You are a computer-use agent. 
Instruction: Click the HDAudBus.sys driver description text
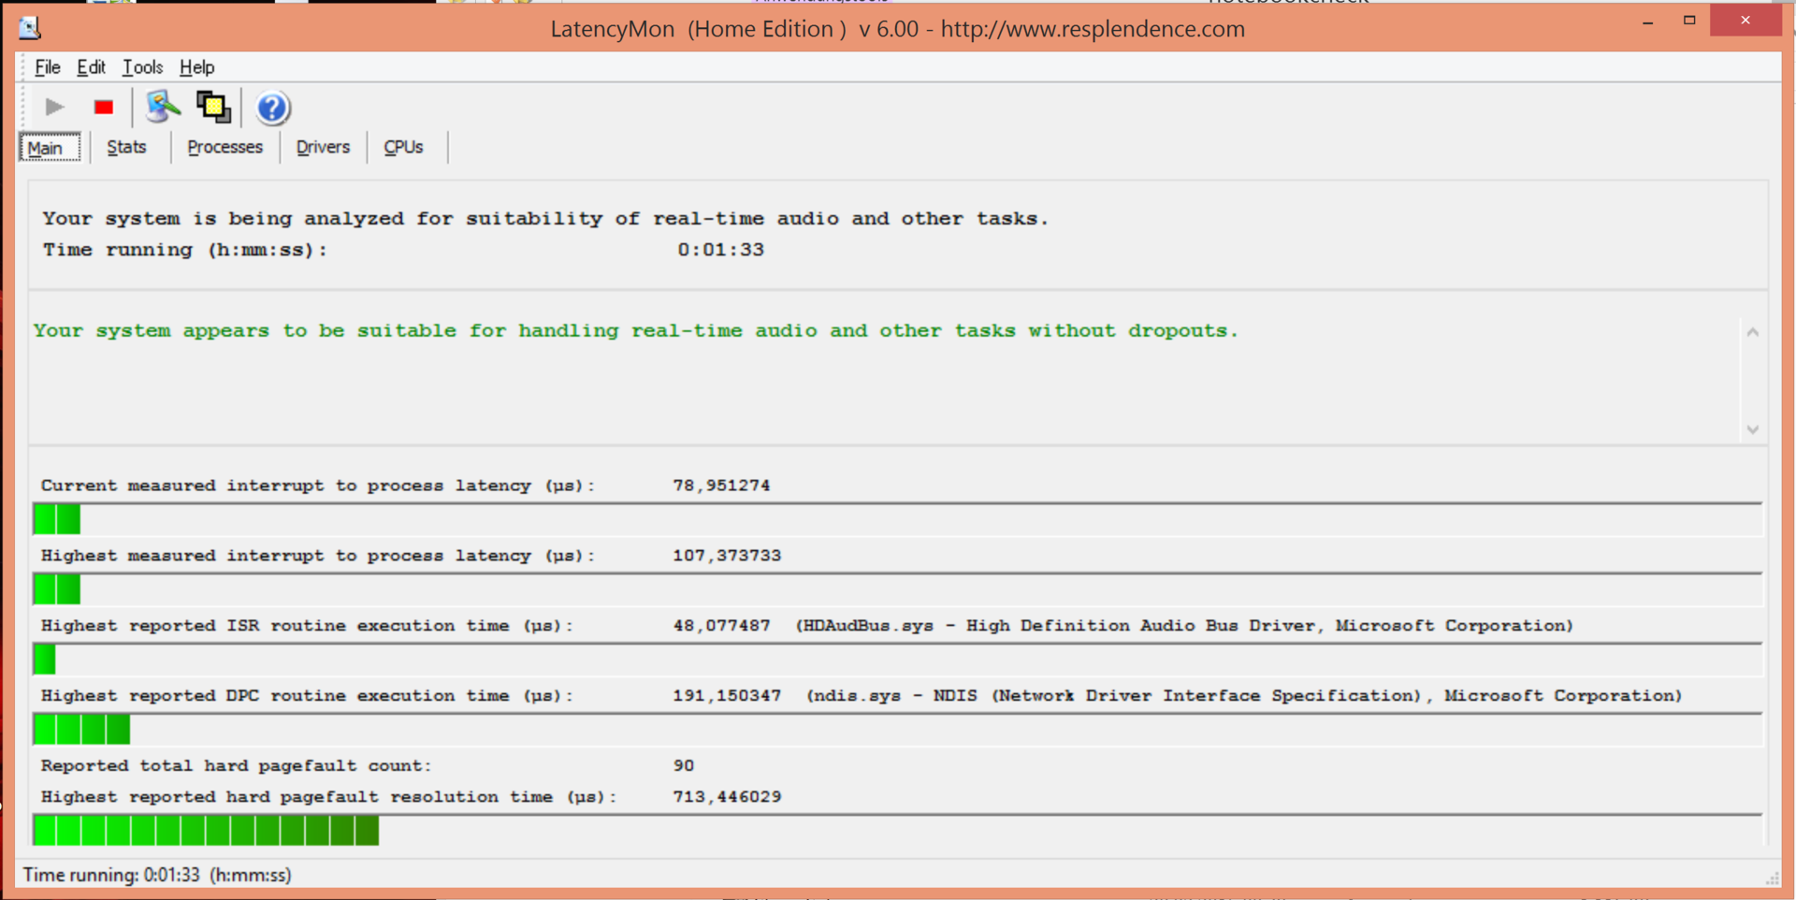1184,626
